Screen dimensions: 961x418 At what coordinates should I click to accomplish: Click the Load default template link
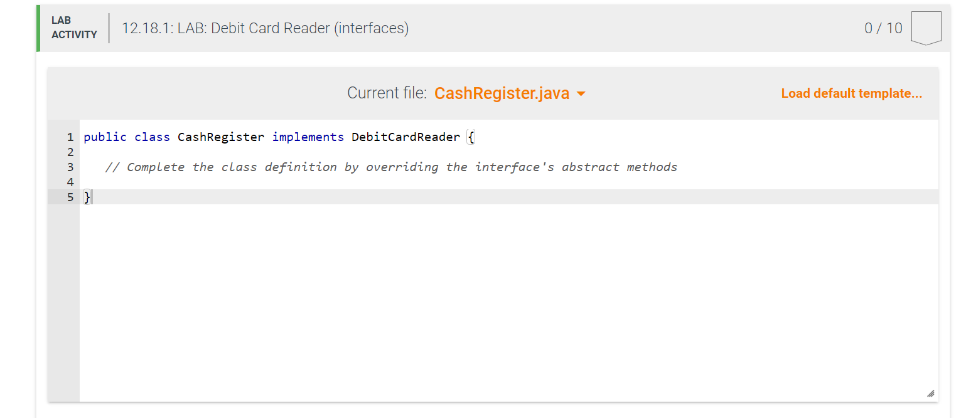[x=852, y=93]
